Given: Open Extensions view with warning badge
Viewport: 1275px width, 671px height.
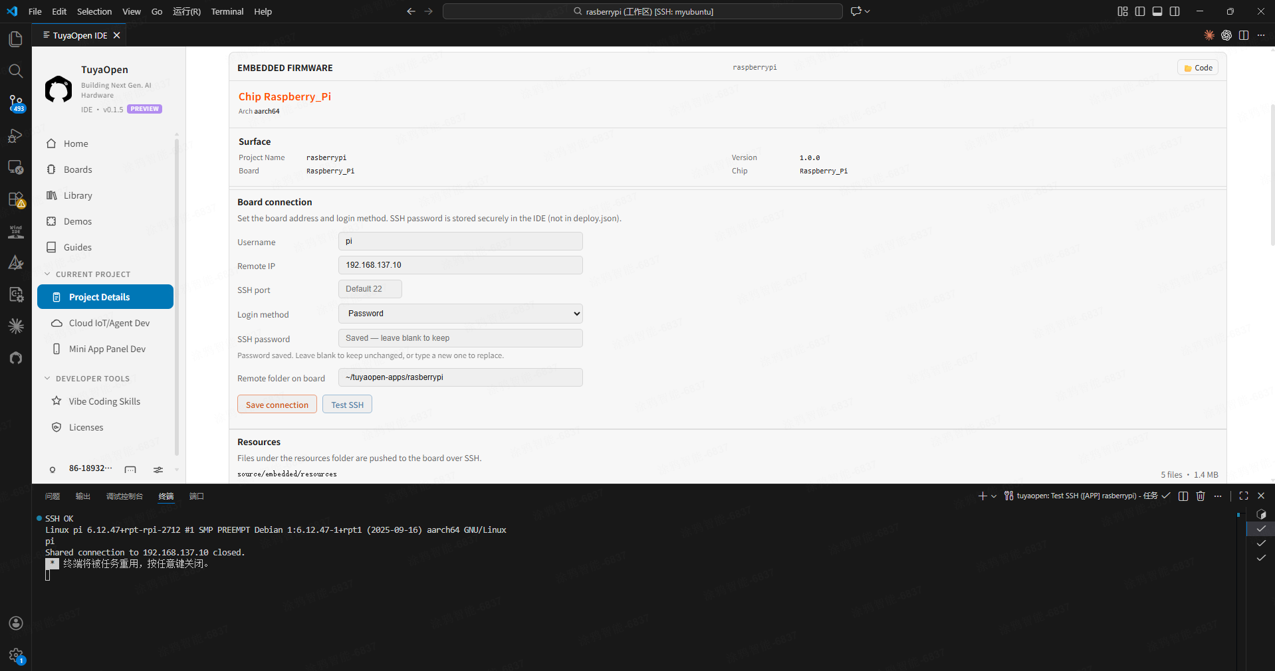Looking at the screenshot, I should [15, 199].
